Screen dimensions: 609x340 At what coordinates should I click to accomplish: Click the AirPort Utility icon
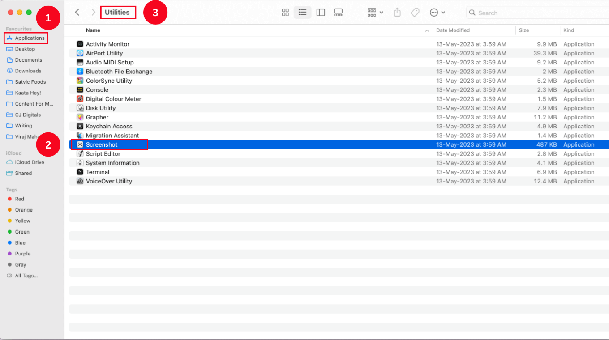(x=80, y=53)
